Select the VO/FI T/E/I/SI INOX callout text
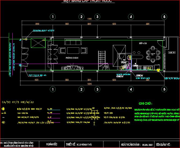The height and width of the screenshot is (148, 180). (x=37, y=75)
